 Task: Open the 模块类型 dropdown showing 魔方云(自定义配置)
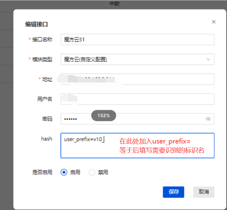coord(137,59)
